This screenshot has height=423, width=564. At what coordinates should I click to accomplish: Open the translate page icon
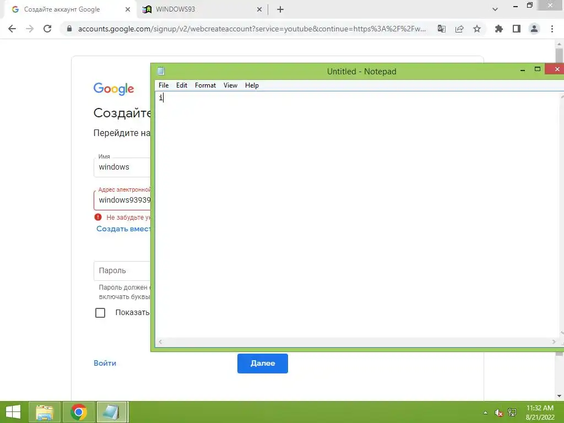(441, 29)
